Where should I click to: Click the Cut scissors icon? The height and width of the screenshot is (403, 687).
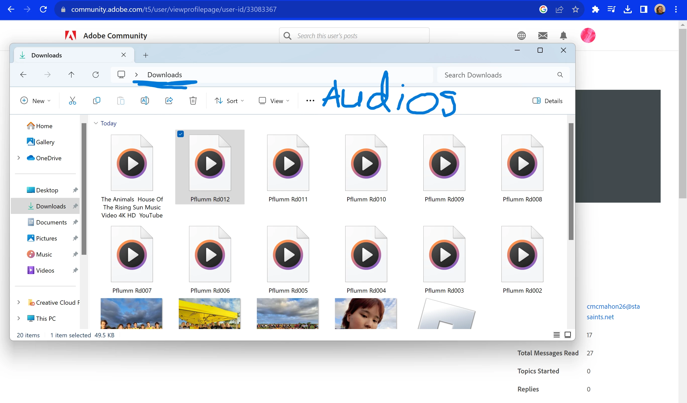point(73,101)
